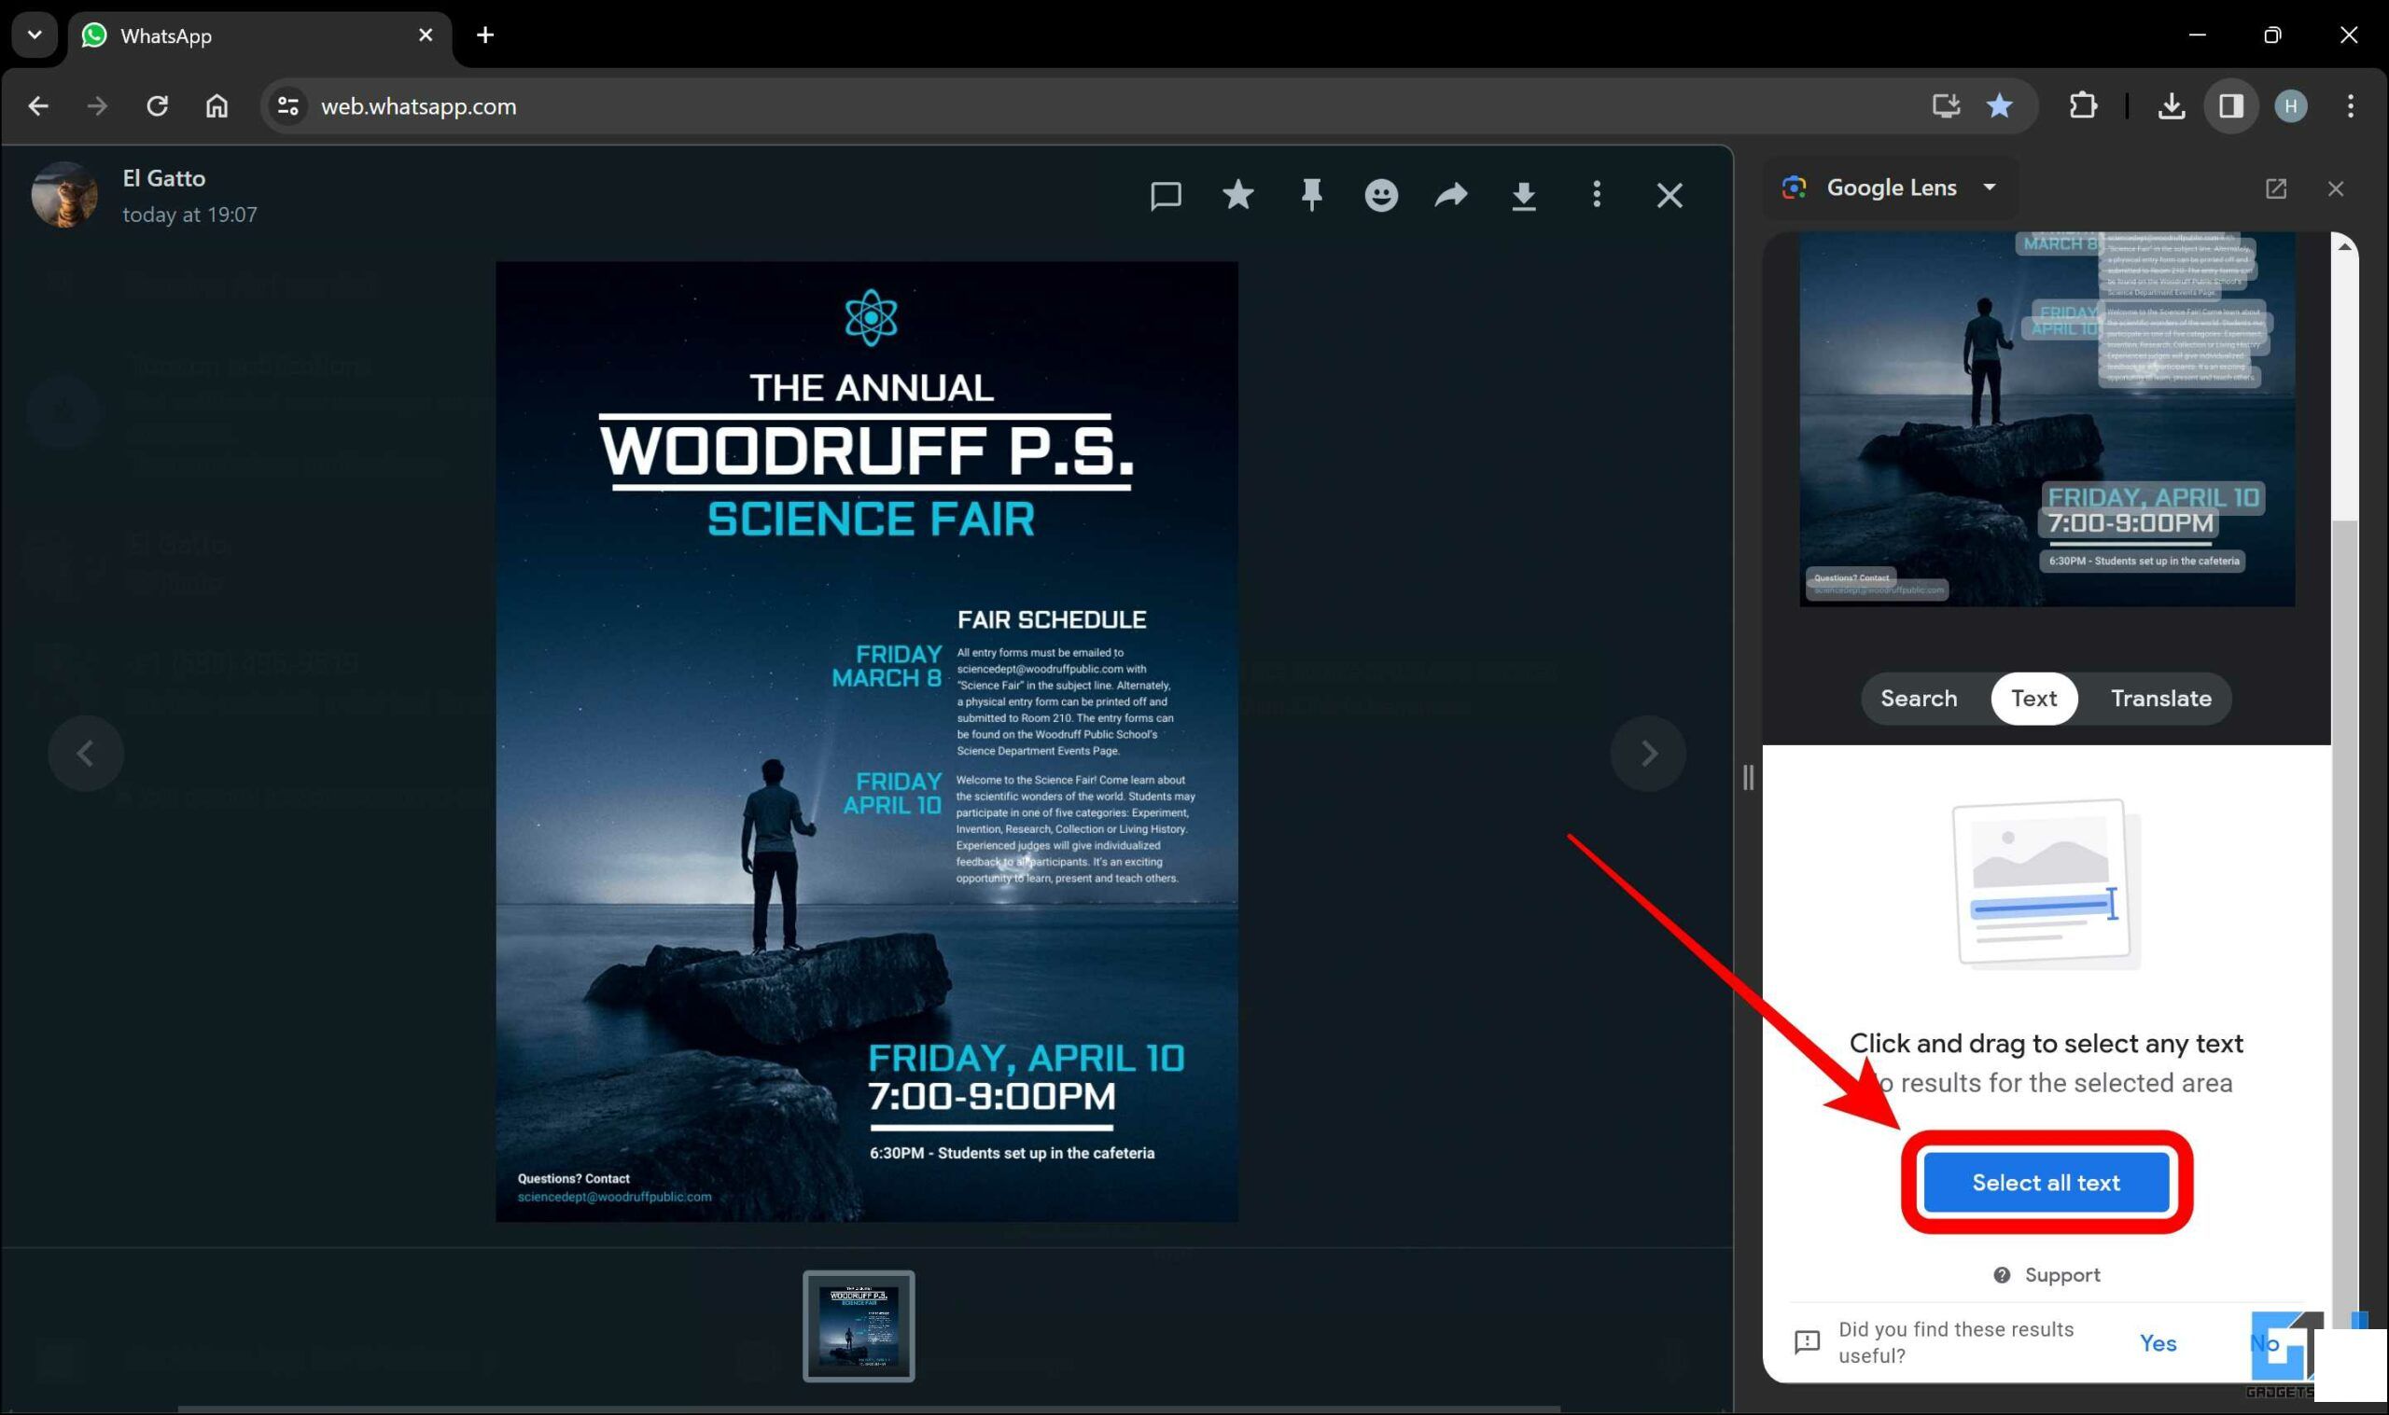Viewport: 2389px width, 1415px height.
Task: Click the Google Lens open in new tab icon
Action: (2274, 187)
